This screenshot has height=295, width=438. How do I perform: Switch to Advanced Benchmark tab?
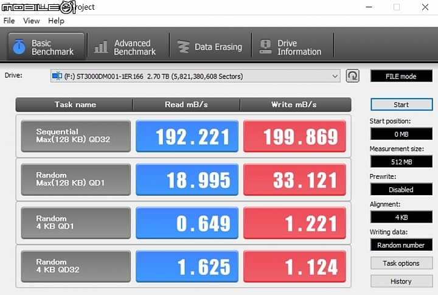point(128,47)
